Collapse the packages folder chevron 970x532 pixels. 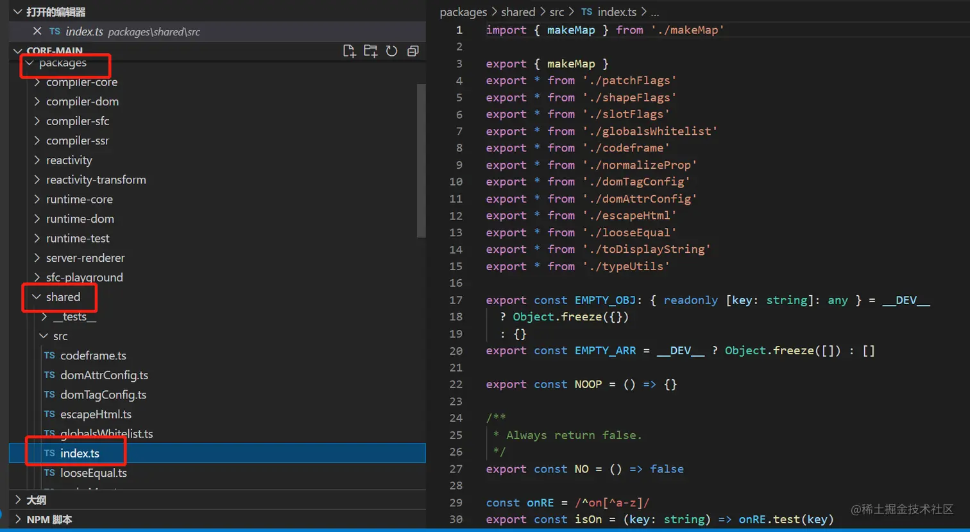(x=30, y=63)
